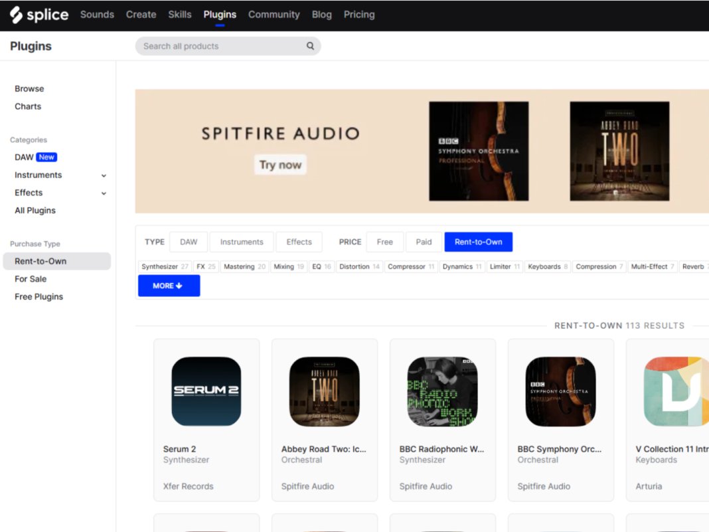This screenshot has width=709, height=532.
Task: Click the search magnifier icon
Action: [310, 46]
